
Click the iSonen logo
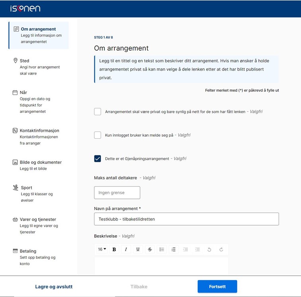tap(25, 8)
